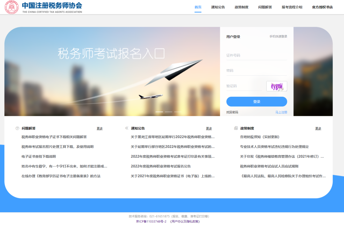
Task: Open the 政策制度 navigation item
Action: (242, 6)
